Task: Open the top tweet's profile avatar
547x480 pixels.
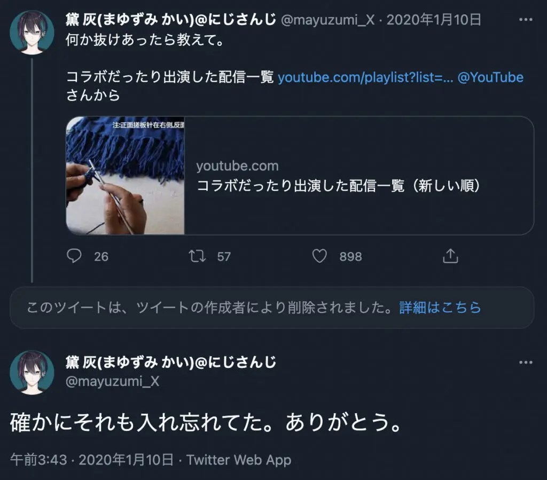Action: tap(32, 33)
